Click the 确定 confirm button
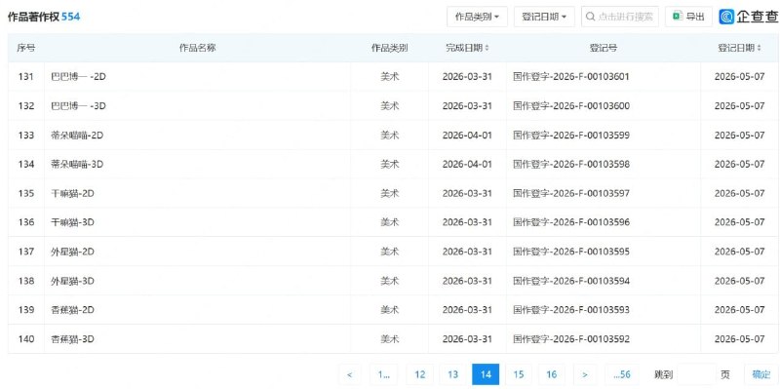 coord(761,374)
